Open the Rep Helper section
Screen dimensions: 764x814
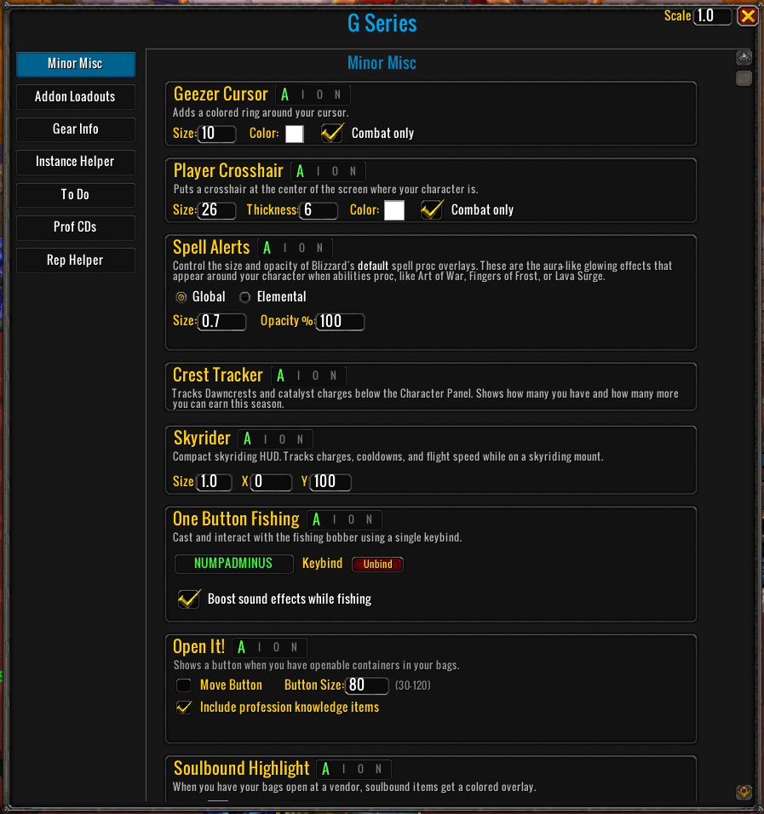pyautogui.click(x=75, y=260)
